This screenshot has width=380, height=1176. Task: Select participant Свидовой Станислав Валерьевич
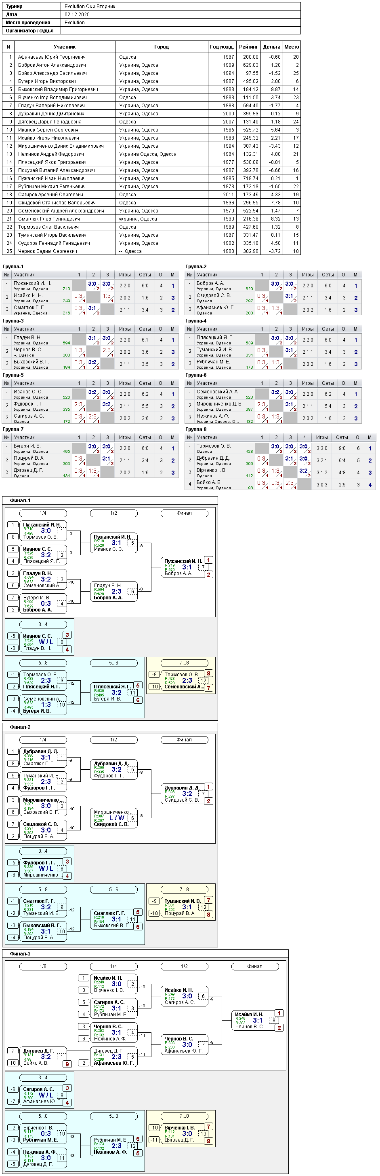(x=57, y=203)
